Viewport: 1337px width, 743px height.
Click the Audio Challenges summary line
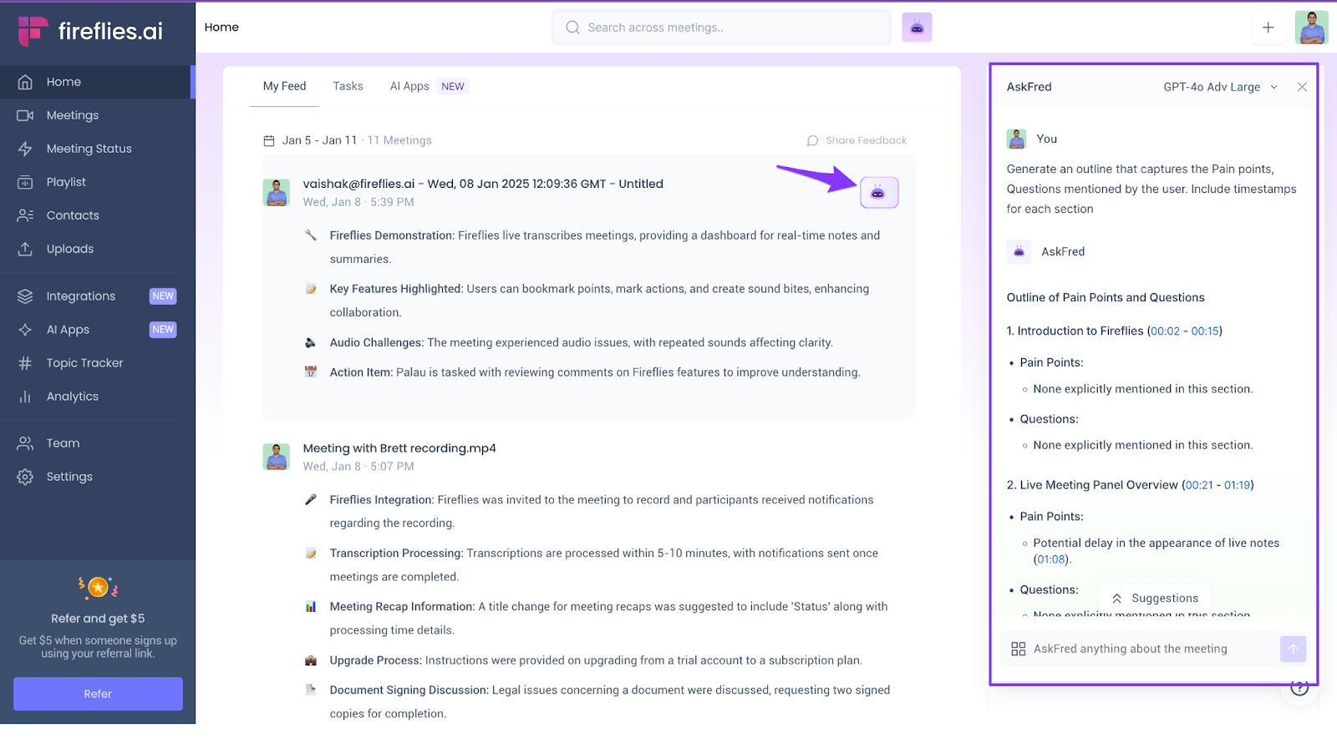(568, 342)
